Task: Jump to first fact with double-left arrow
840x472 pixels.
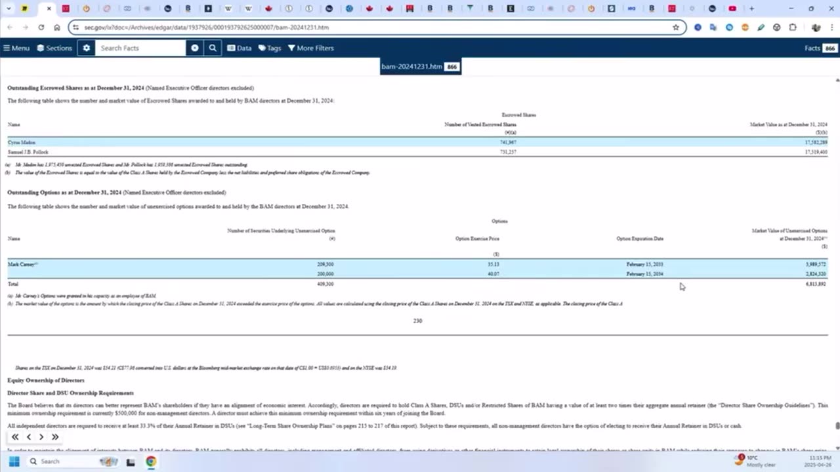Action: pos(15,437)
